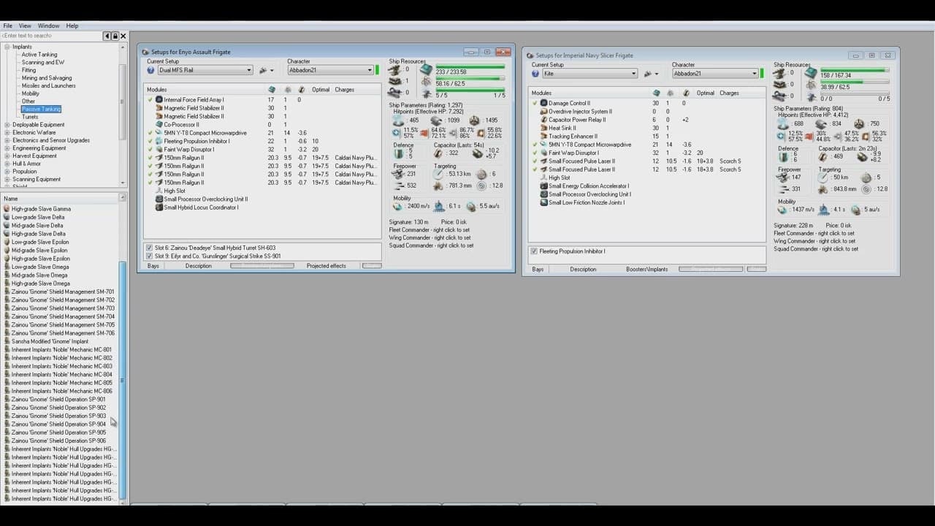
Task: Select Mining and Salvaging implant category
Action: point(47,78)
